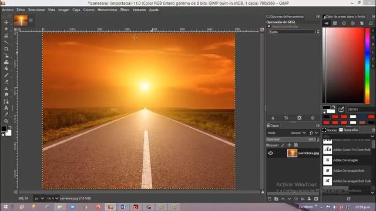Click the foreground black color swatch in toolbox

4,129
